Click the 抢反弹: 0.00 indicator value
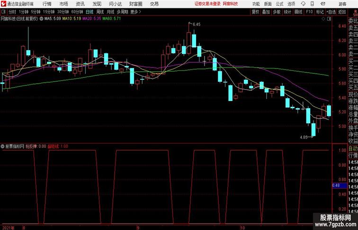The image size is (358, 230). point(36,146)
